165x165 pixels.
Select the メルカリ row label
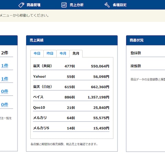40,118
